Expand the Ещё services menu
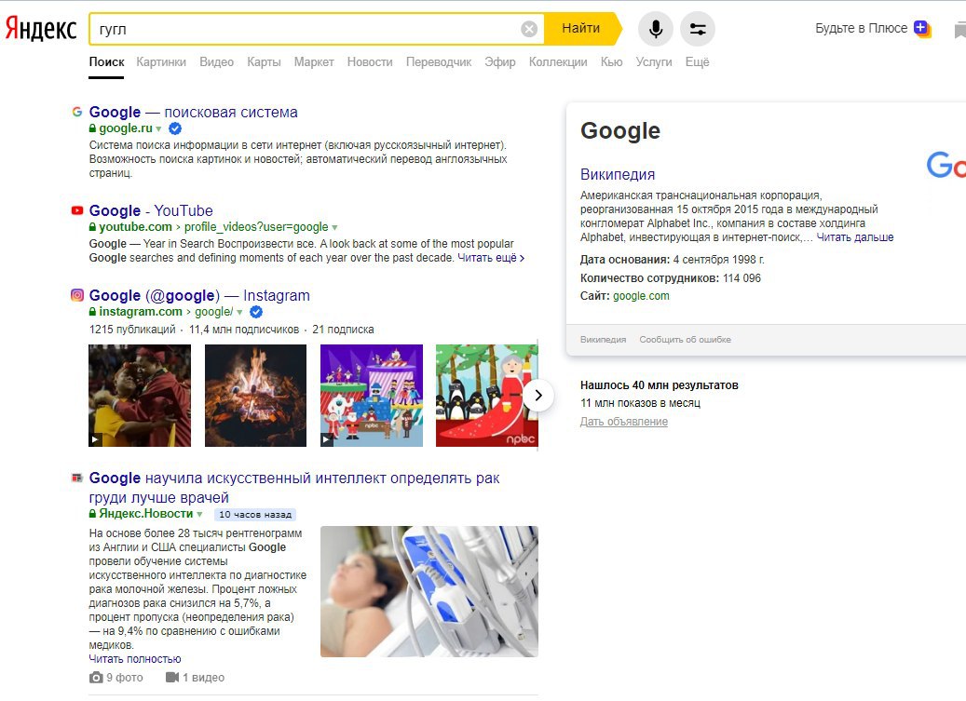This screenshot has height=701, width=966. (x=697, y=62)
